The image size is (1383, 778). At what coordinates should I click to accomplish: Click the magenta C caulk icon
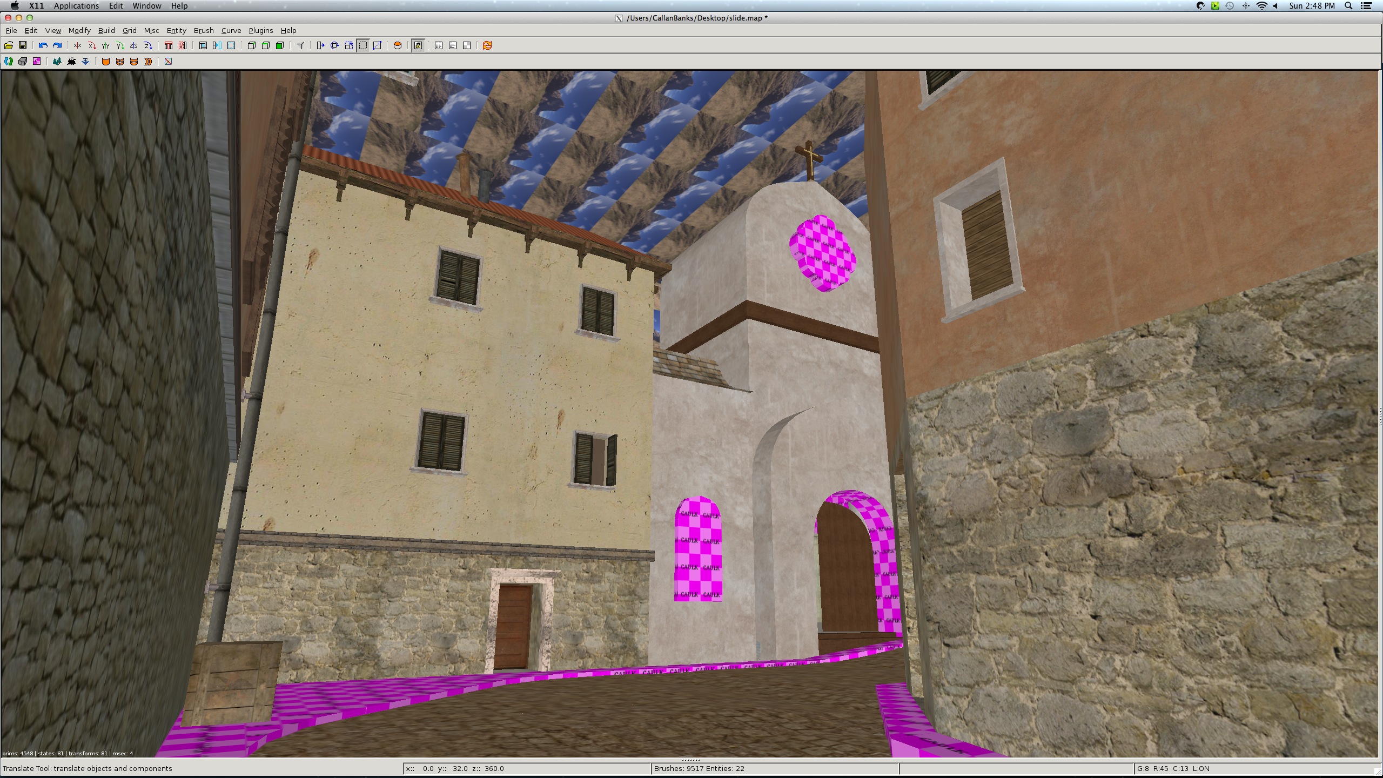point(37,62)
